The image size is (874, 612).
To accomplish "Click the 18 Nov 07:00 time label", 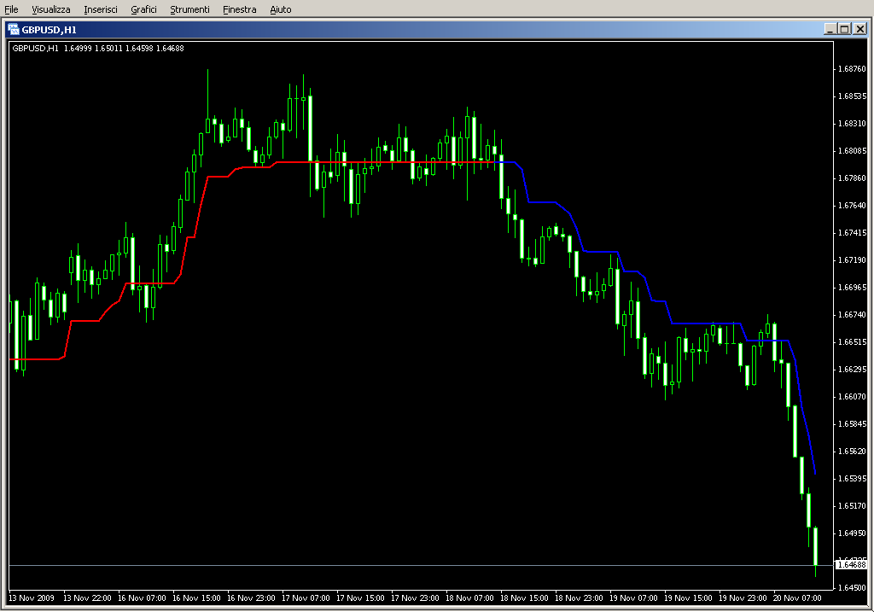I will tap(469, 598).
